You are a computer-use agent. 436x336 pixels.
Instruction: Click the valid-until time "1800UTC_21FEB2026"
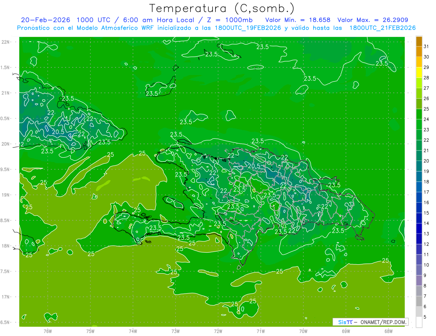pos(383,28)
